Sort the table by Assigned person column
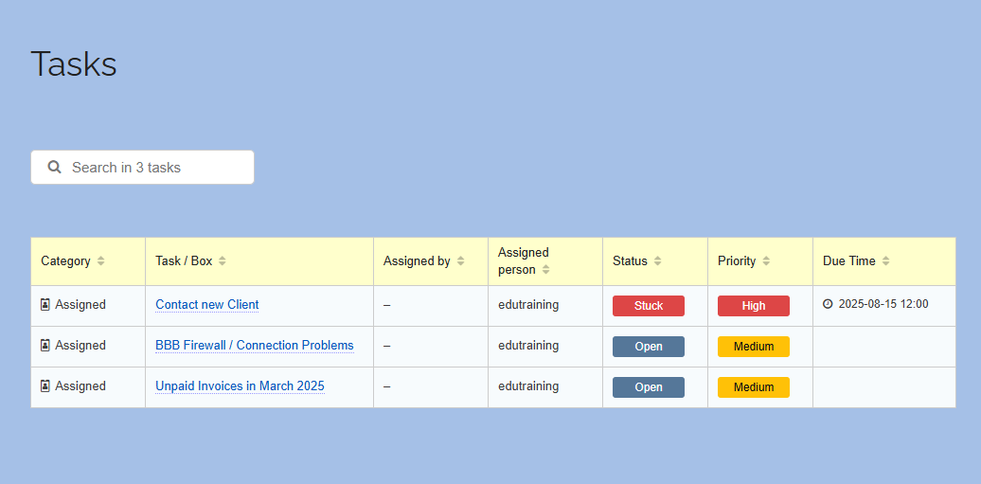 click(x=546, y=270)
